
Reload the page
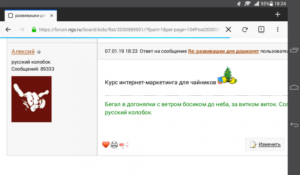pos(245,30)
